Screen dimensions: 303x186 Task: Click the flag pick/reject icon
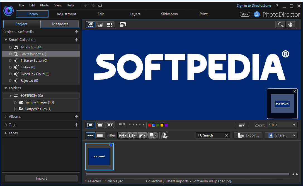coord(122,125)
